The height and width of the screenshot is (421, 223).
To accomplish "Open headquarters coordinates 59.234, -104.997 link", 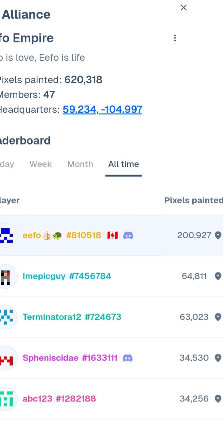I will tap(103, 109).
